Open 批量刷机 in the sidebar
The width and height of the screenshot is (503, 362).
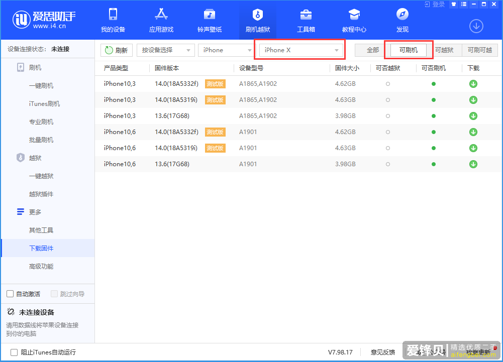point(41,140)
